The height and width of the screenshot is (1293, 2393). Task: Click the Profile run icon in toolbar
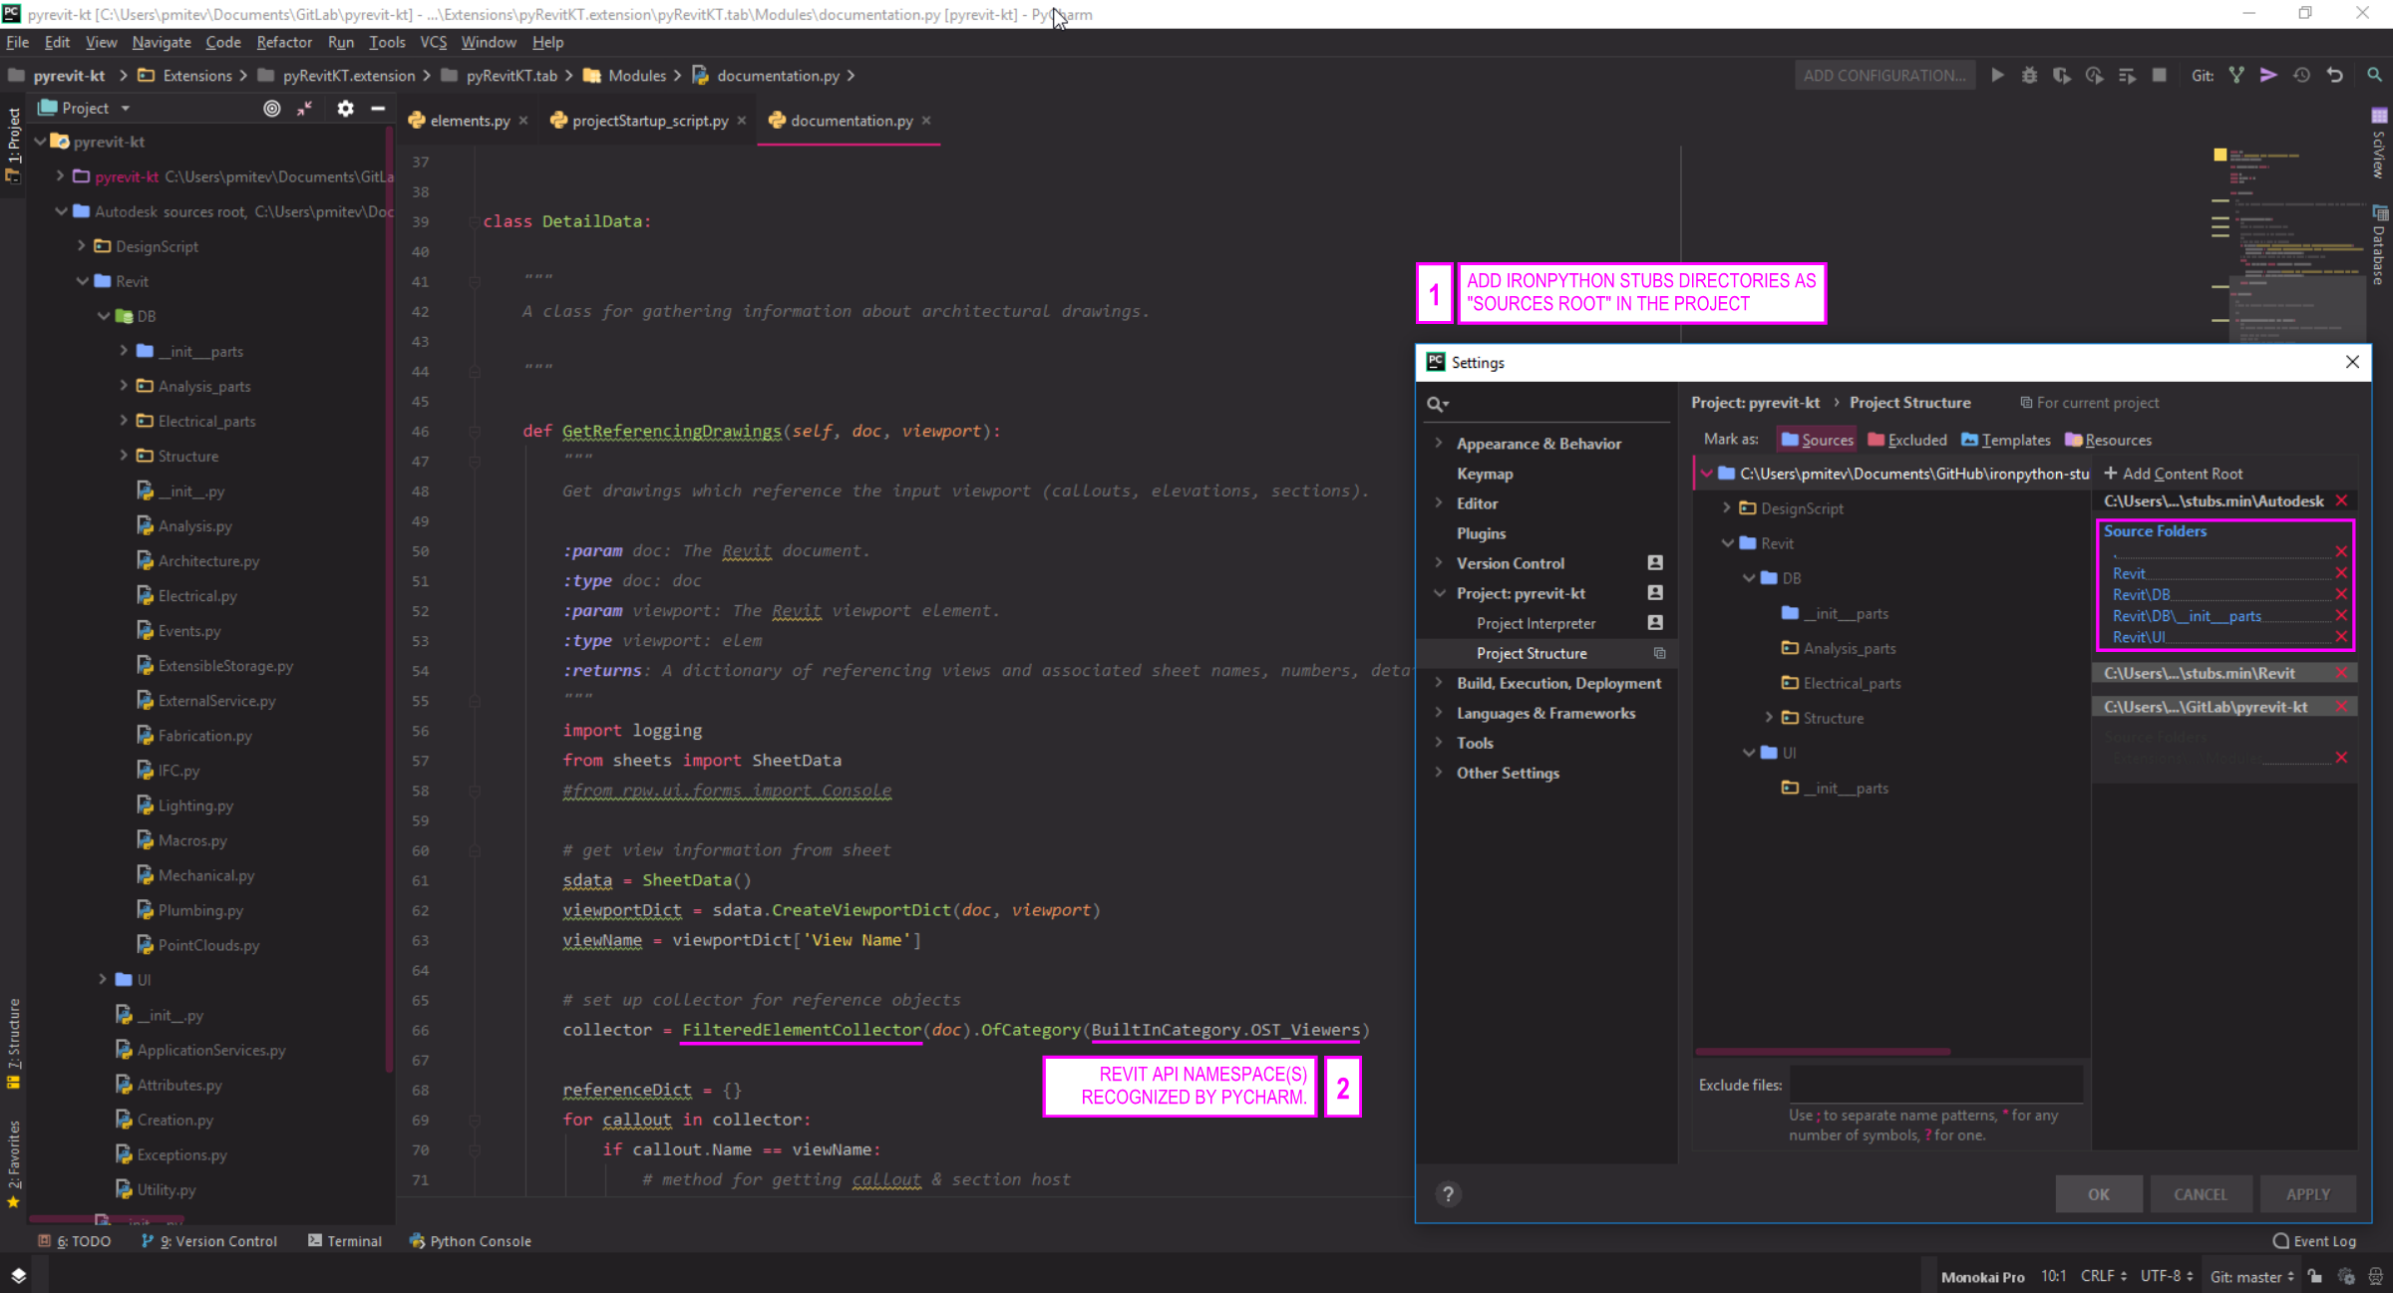click(2094, 75)
